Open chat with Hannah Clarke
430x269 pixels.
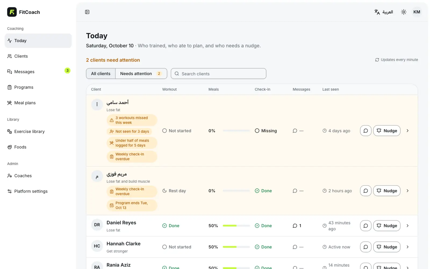click(x=366, y=247)
